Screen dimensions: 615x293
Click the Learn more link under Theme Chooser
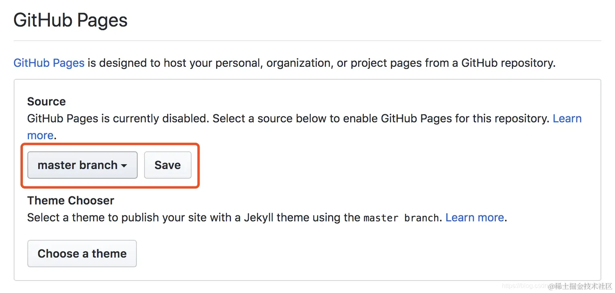coord(475,218)
